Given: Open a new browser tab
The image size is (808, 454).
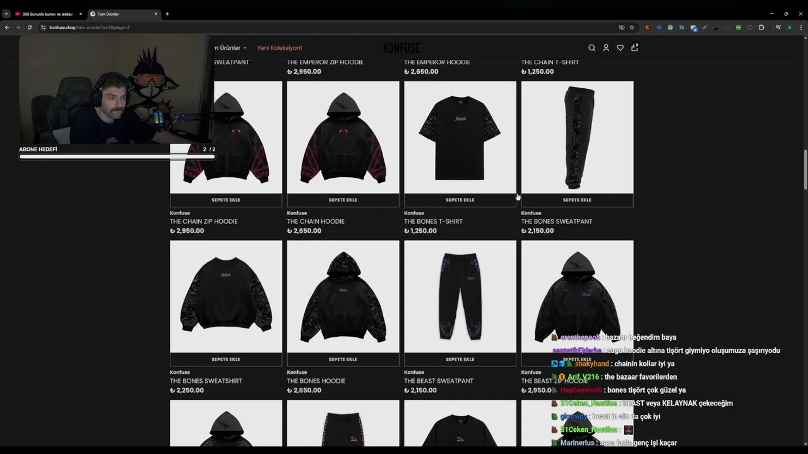Looking at the screenshot, I should 167,14.
